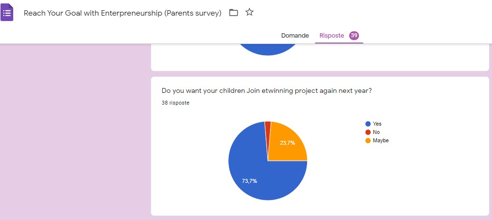Viewport: 492px width, 220px height.
Task: Click the etwinning project question title
Action: 267,91
